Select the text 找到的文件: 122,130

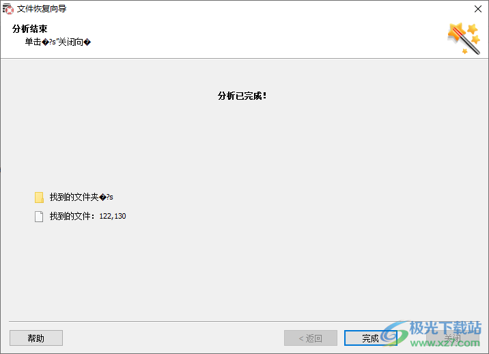point(87,216)
